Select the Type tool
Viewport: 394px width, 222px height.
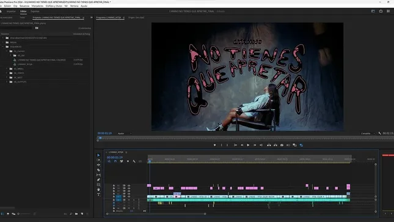pos(98,194)
